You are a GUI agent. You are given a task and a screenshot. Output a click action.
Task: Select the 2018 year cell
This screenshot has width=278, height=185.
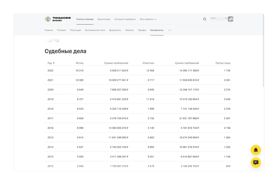(50, 109)
